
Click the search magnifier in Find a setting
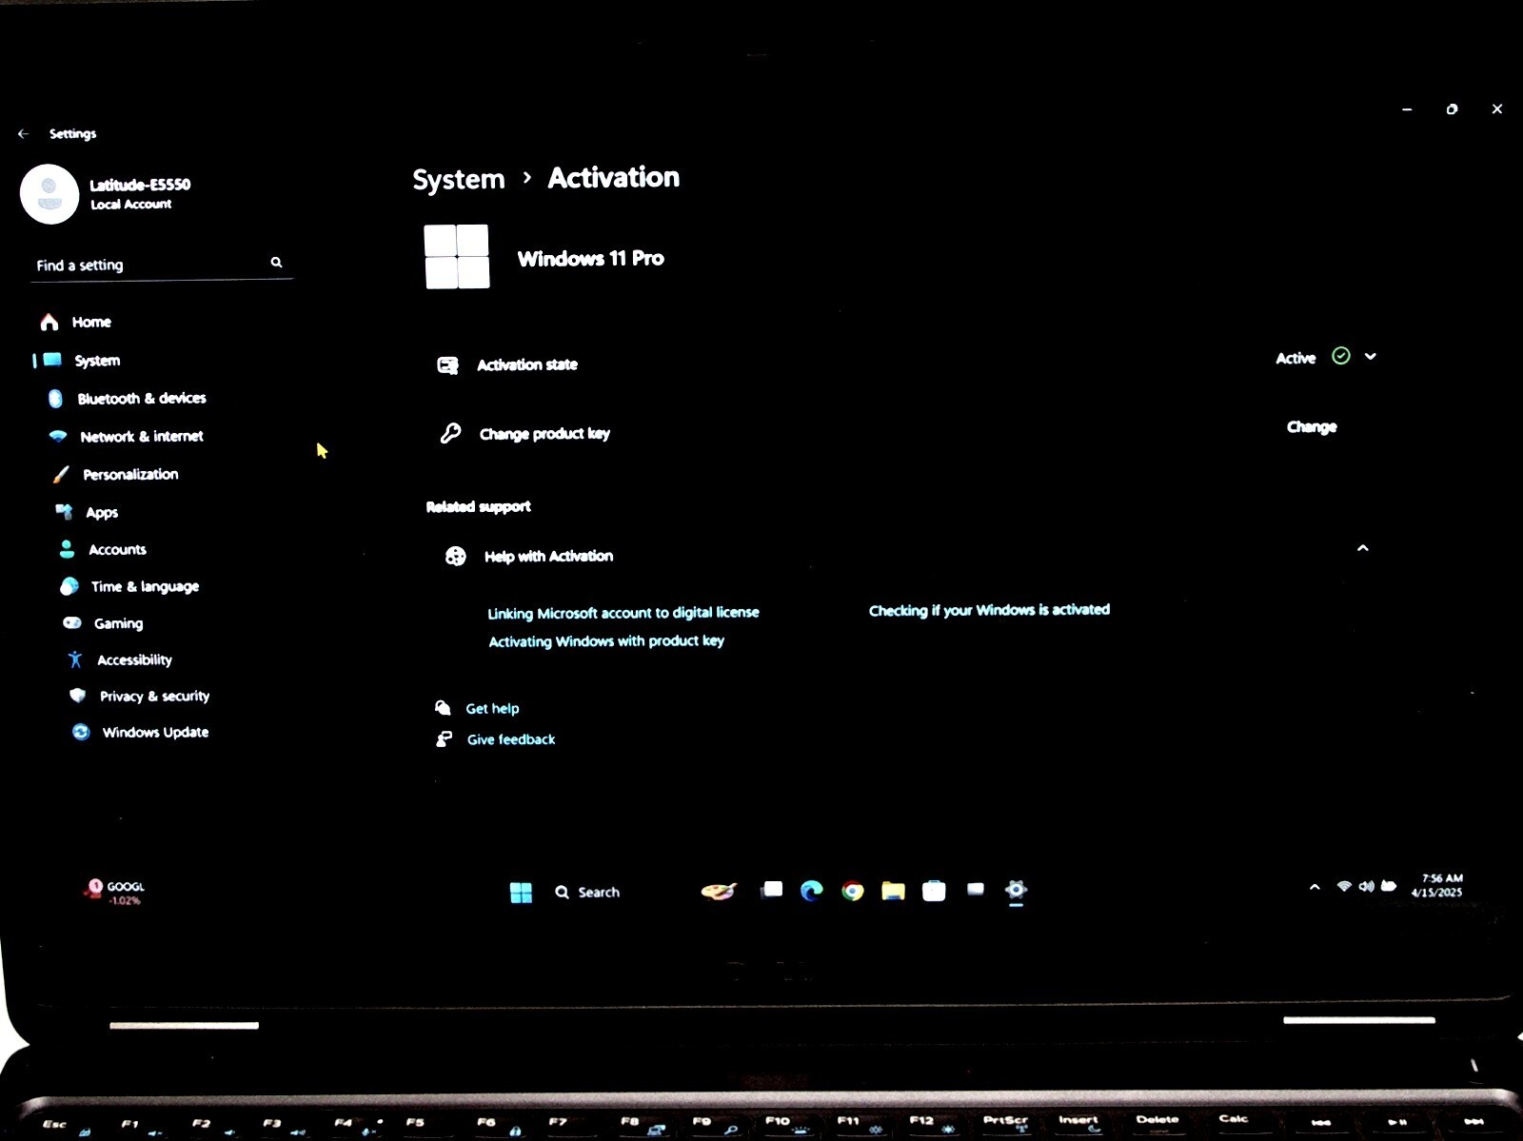coord(276,262)
